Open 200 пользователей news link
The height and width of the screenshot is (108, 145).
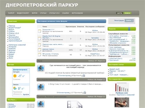coord(118,39)
